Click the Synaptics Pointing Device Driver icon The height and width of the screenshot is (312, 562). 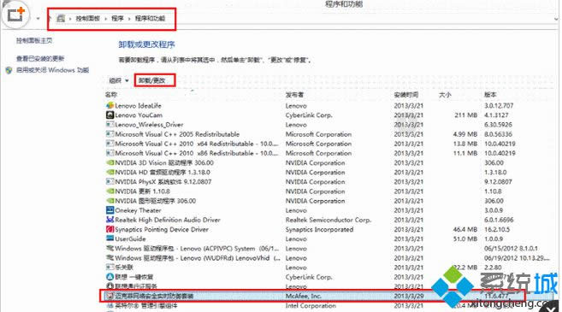tap(110, 229)
